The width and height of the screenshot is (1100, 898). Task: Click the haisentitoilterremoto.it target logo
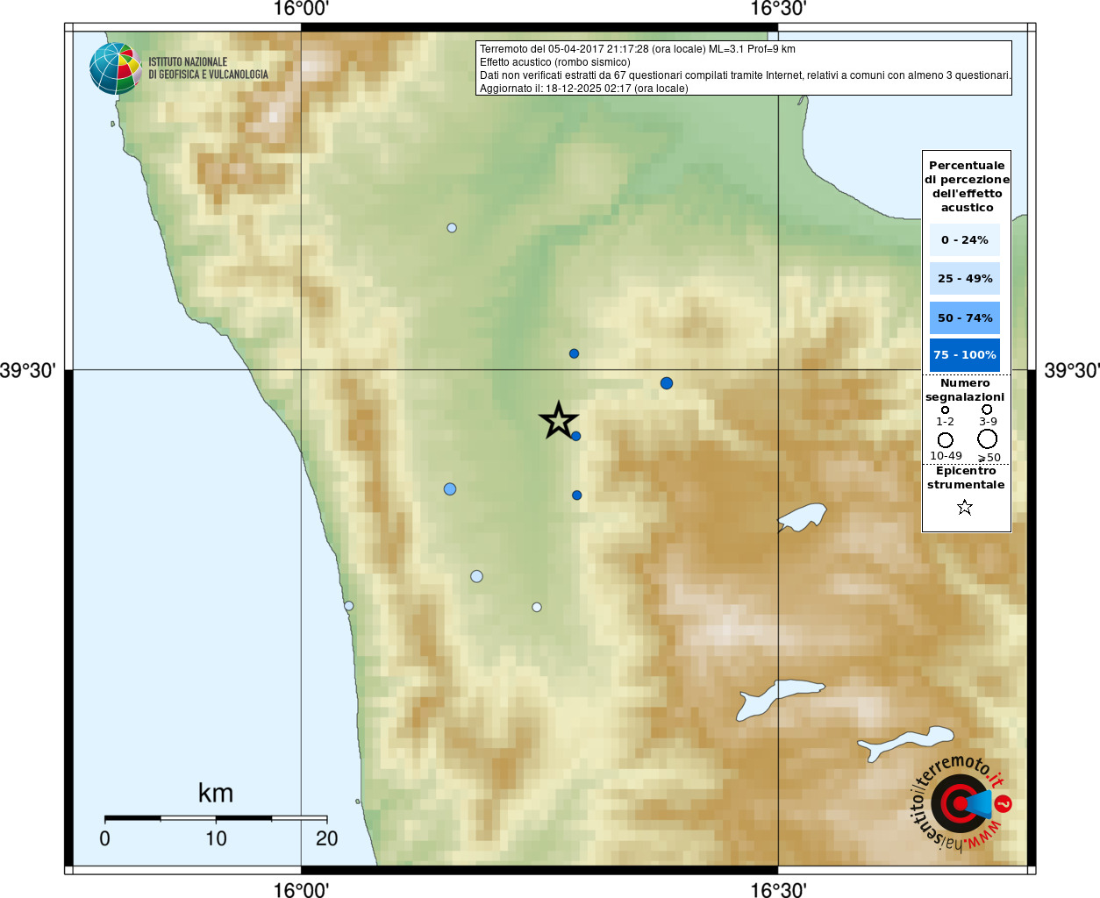tap(961, 803)
